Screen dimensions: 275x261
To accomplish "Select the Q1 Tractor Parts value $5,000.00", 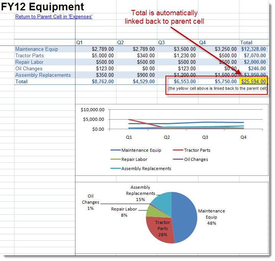I will pos(102,55).
